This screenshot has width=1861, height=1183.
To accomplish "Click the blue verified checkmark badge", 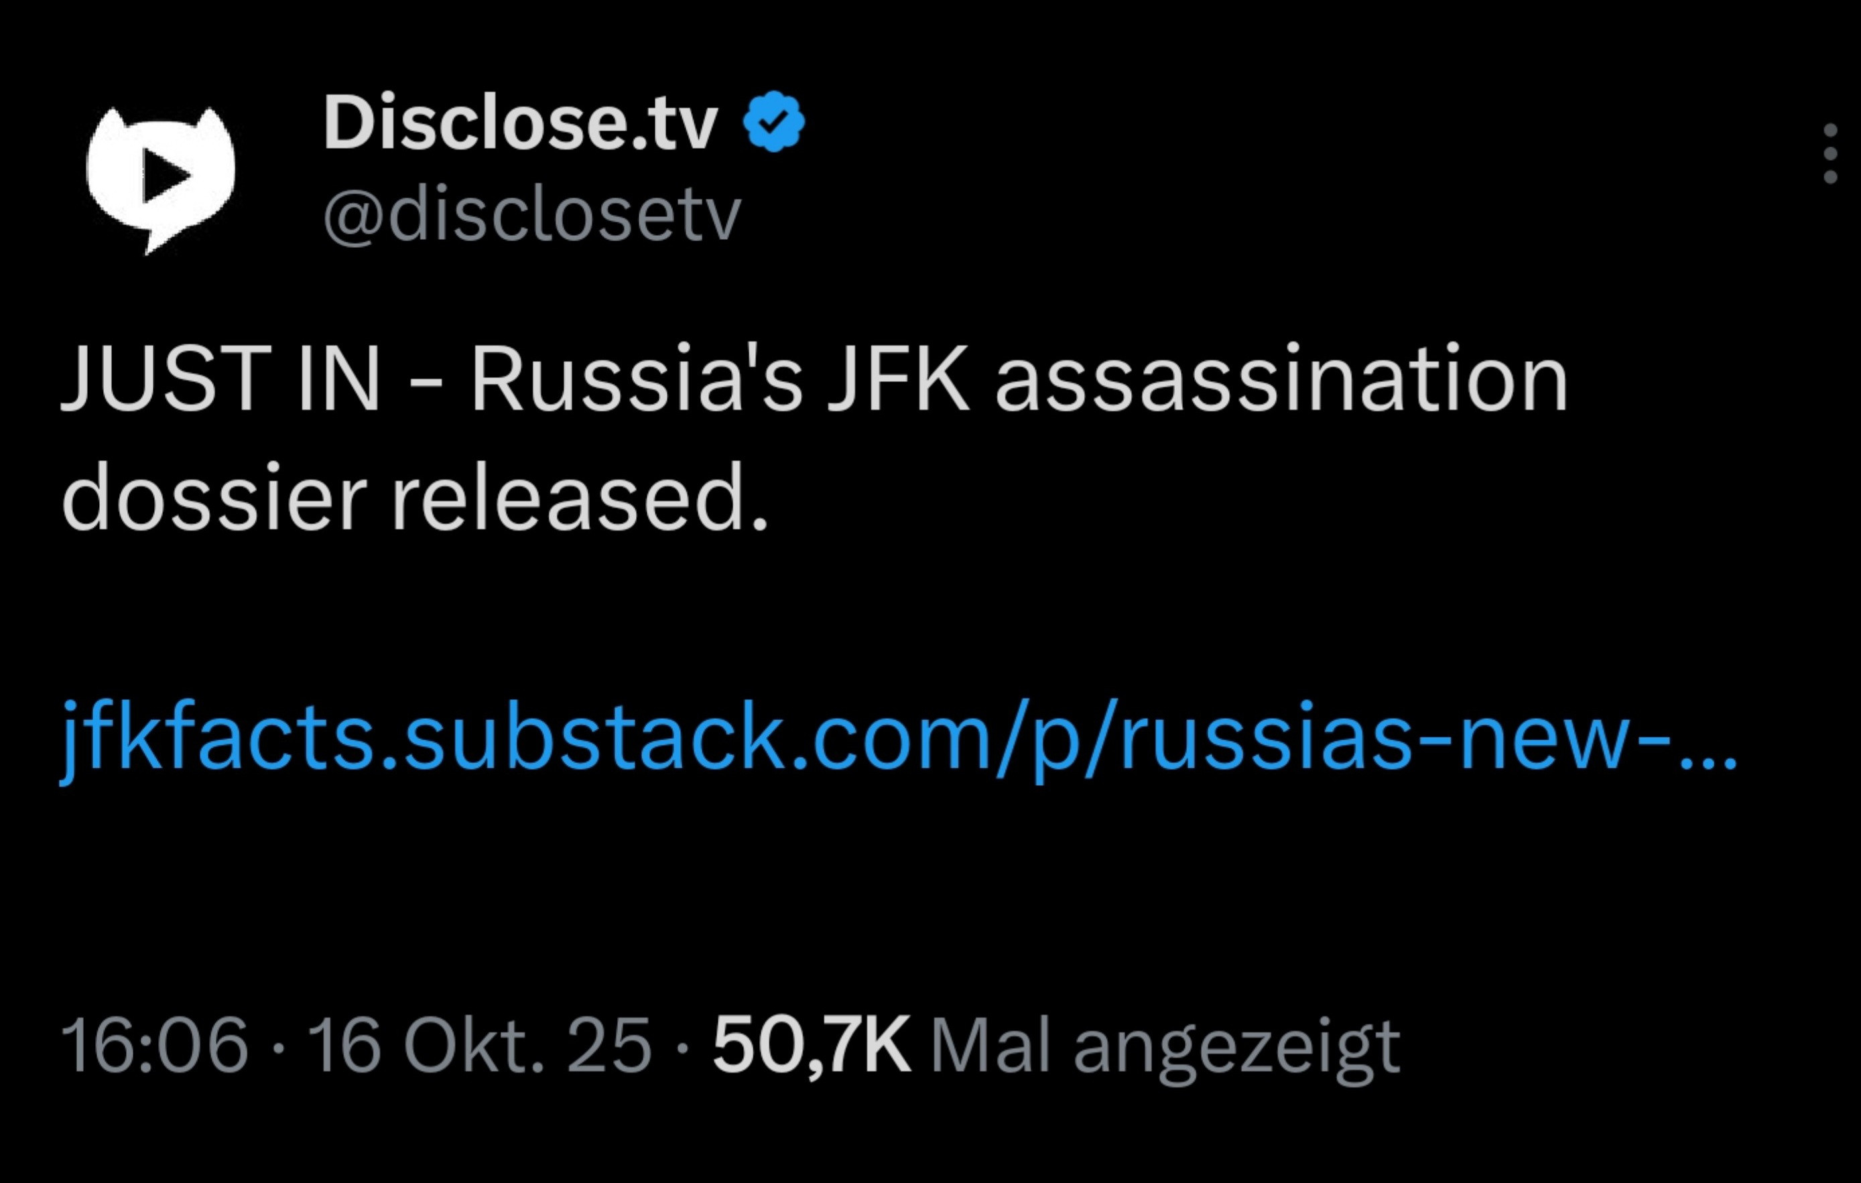I will coord(773,121).
